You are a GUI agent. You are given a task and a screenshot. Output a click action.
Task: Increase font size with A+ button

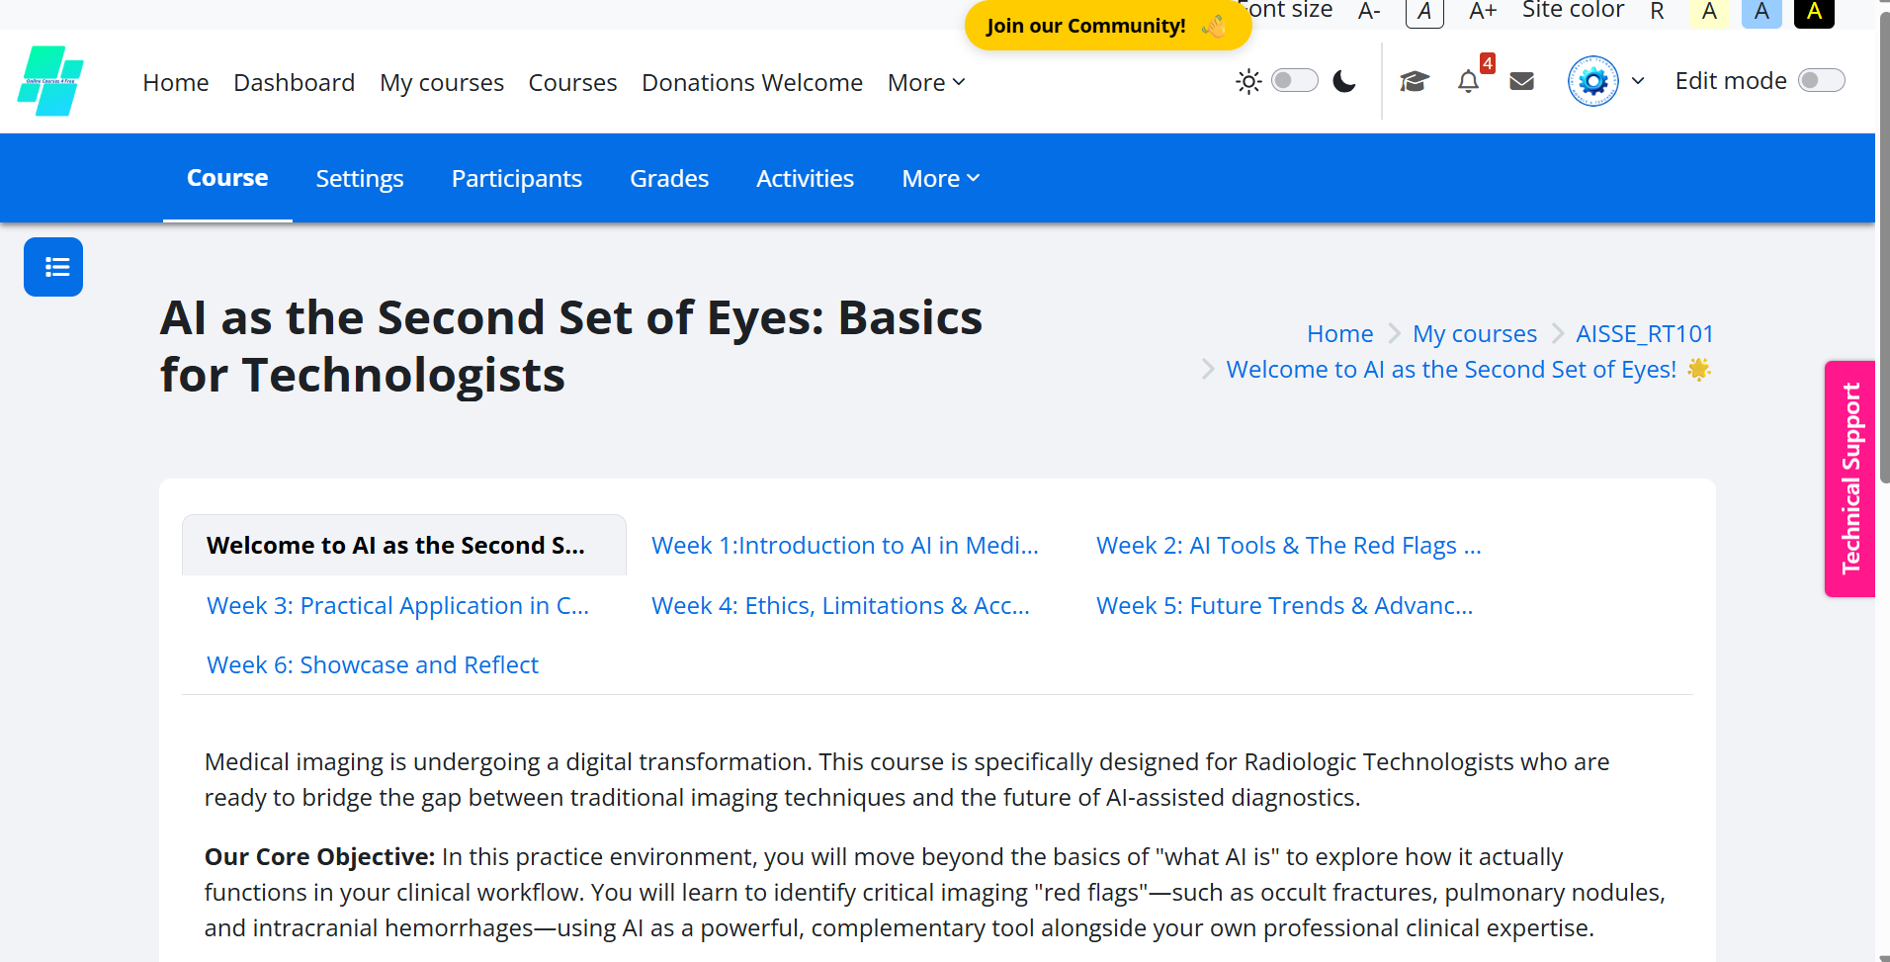[x=1483, y=11]
